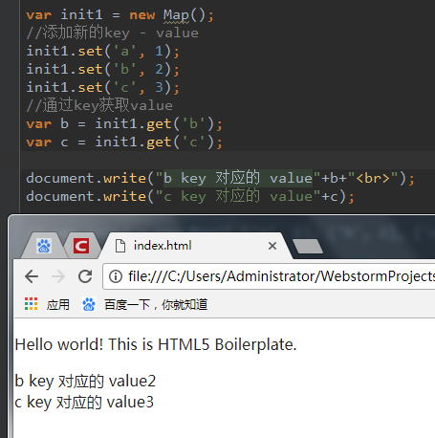Click the line var c = init1.get('c');

coord(124,142)
